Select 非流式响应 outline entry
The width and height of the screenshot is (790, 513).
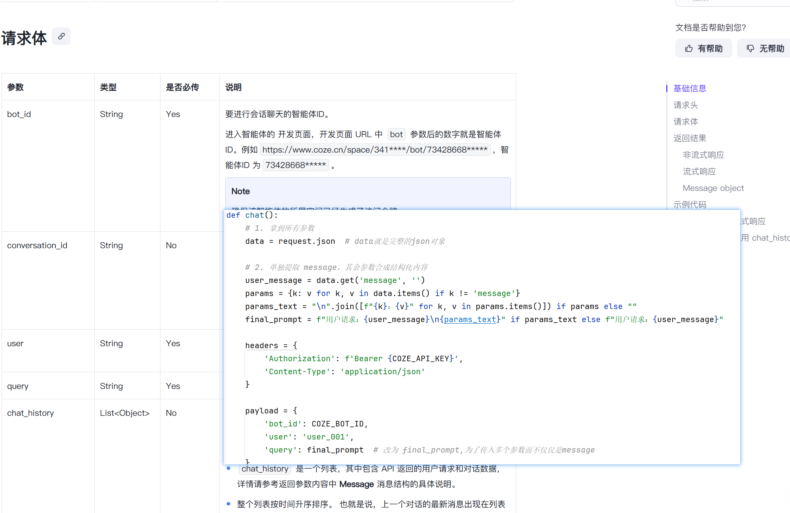click(703, 155)
